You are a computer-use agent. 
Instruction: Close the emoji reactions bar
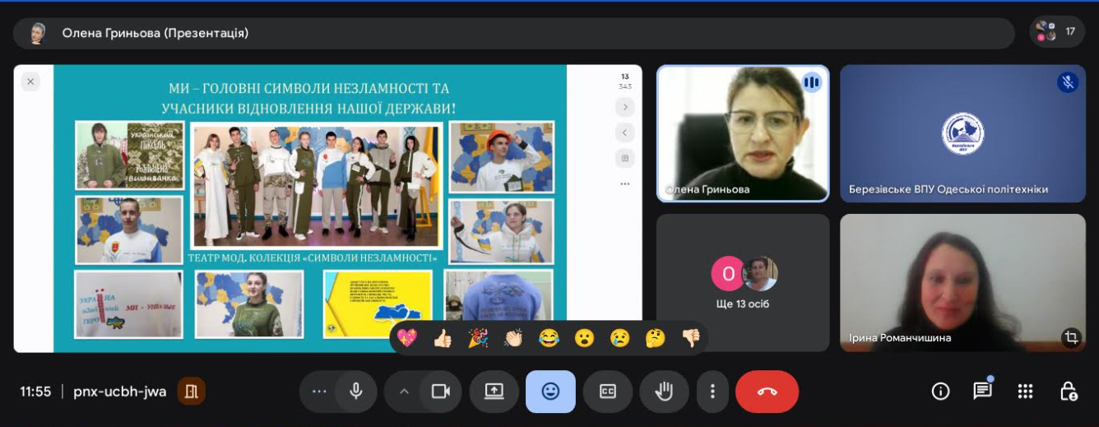pyautogui.click(x=550, y=392)
